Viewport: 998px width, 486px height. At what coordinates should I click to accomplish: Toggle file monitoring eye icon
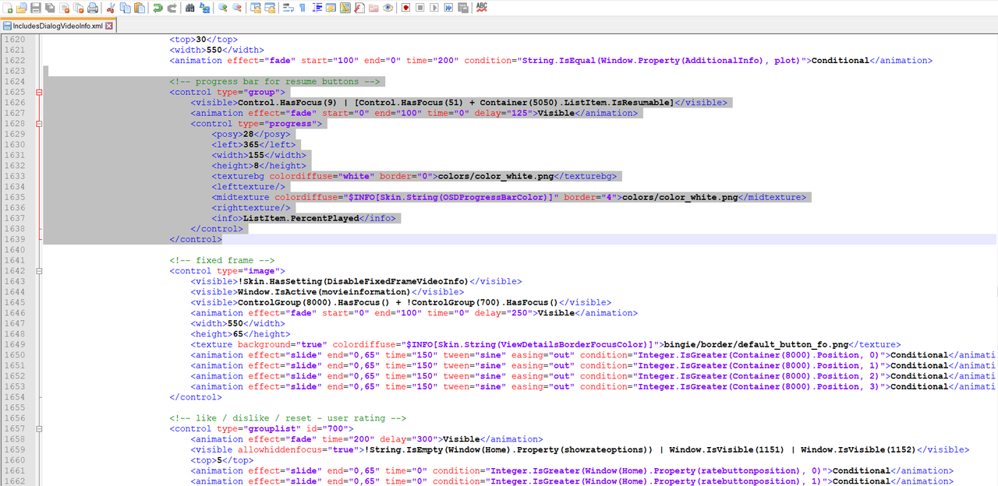click(388, 8)
